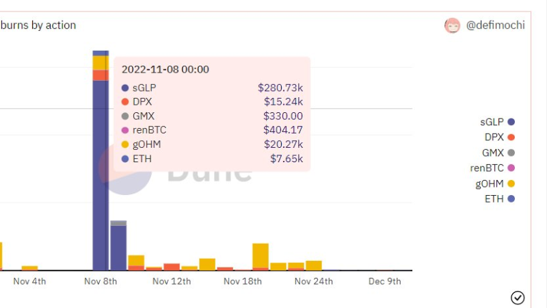Click the gOHM segment atop Nov 8th bar
Image resolution: width=547 pixels, height=308 pixels.
click(101, 63)
